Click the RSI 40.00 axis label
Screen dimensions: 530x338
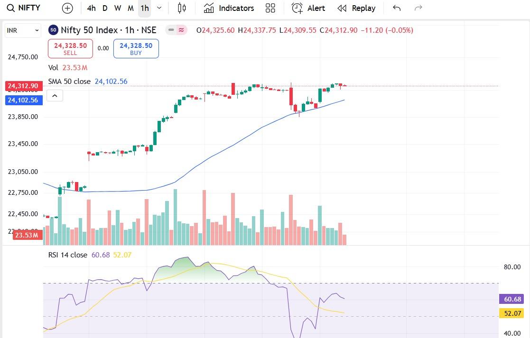click(512, 334)
